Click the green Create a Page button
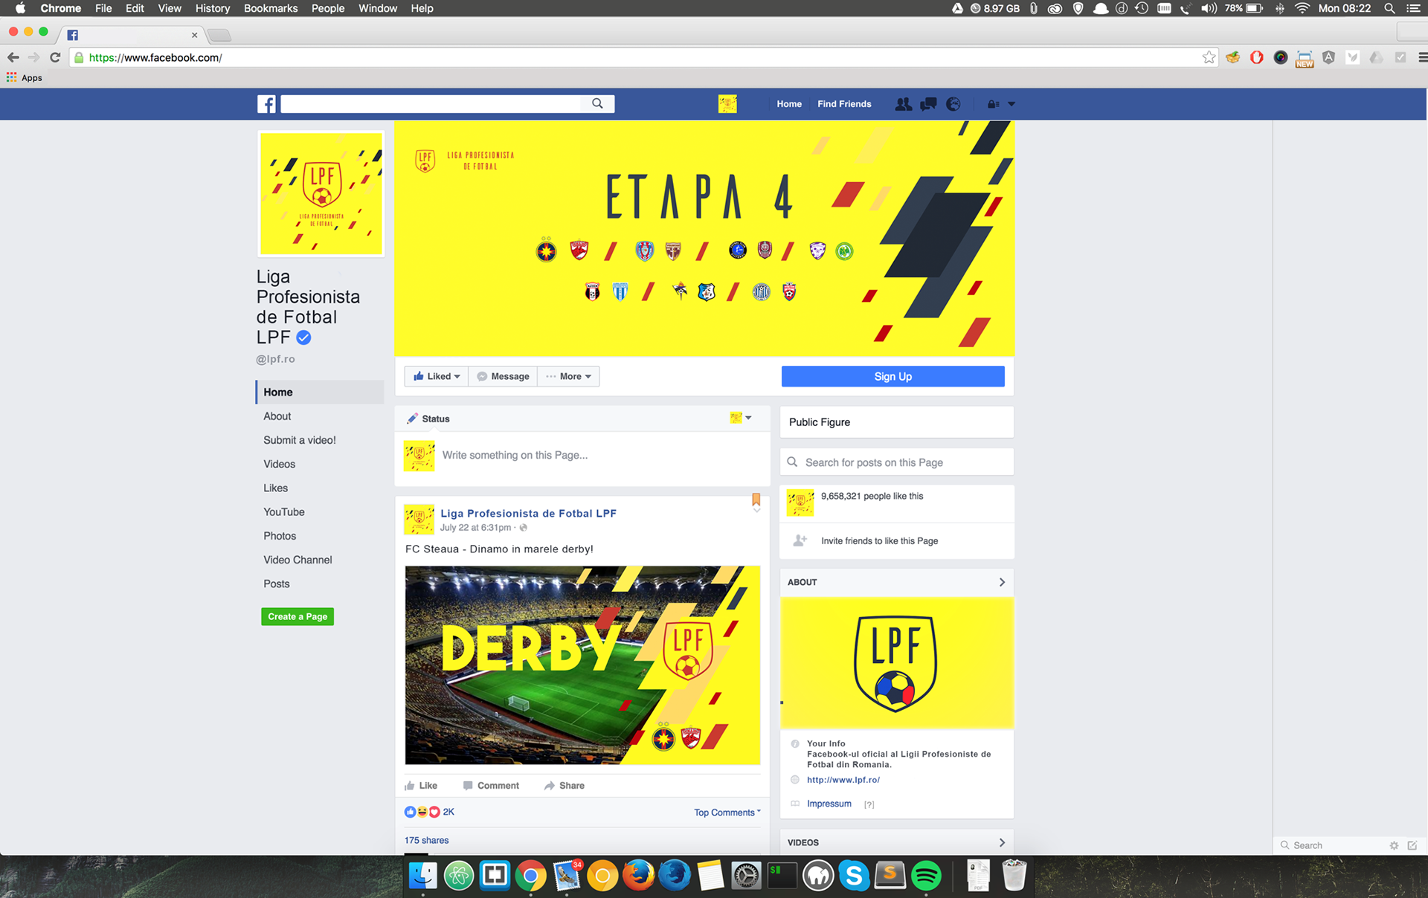Screen dimensions: 1428x898 click(297, 616)
